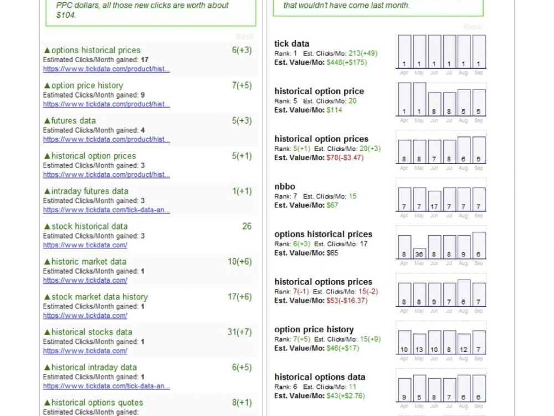Click the 'nbbo' heading in right column
This screenshot has width=554, height=416.
tap(285, 186)
